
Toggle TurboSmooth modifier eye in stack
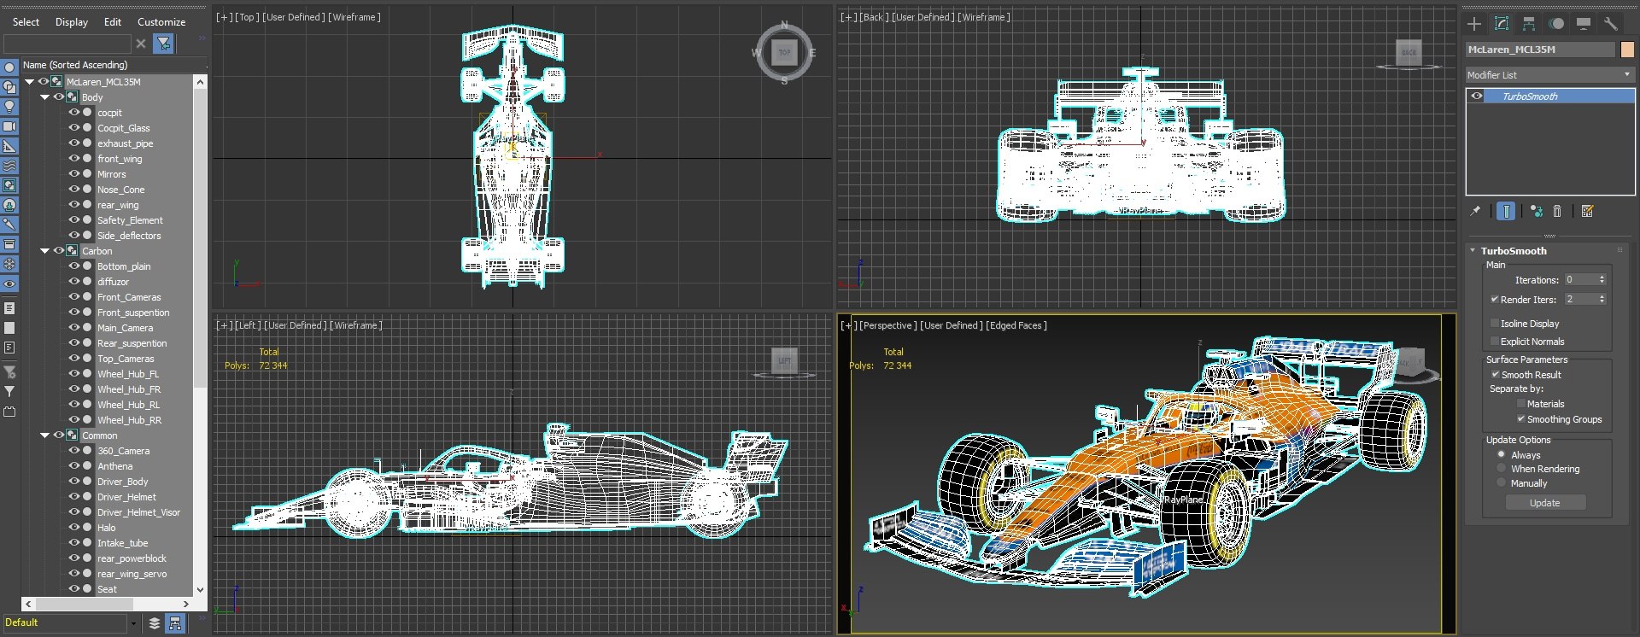[1477, 96]
